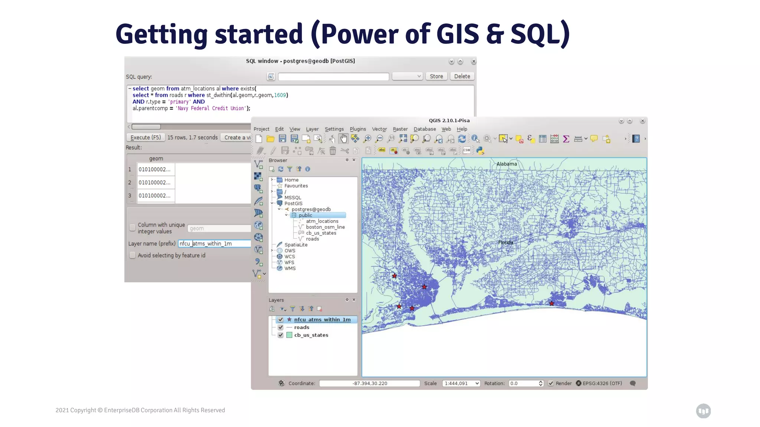Collapse the postgres@geodb connection
Image resolution: width=760 pixels, height=427 pixels.
click(x=279, y=209)
